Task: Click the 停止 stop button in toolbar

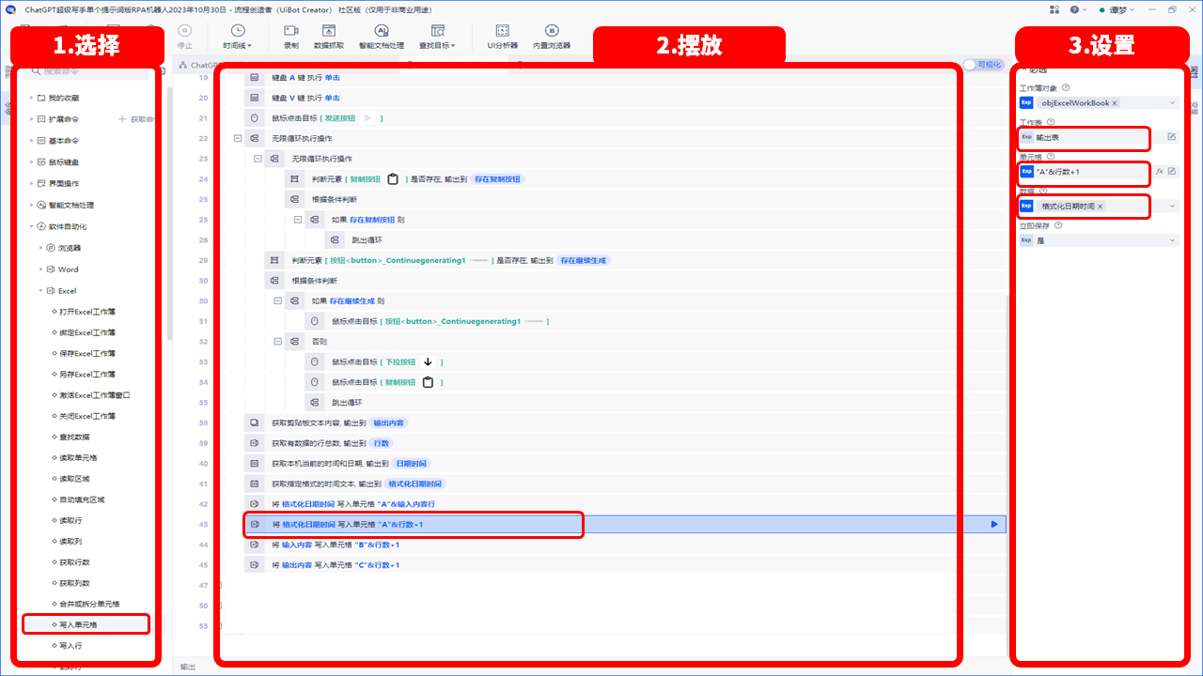Action: click(184, 37)
